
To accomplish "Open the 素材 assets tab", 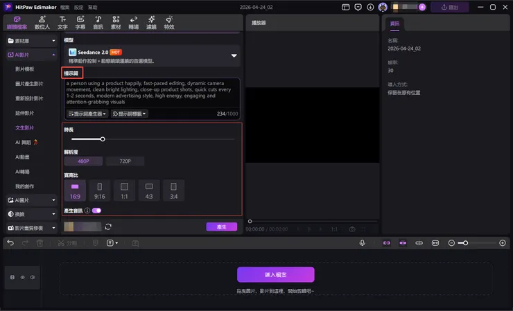I will click(116, 23).
